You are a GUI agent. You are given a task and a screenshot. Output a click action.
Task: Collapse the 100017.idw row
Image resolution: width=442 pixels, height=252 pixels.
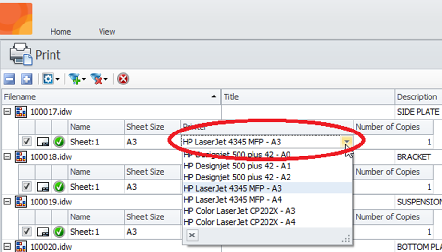[x=7, y=112]
